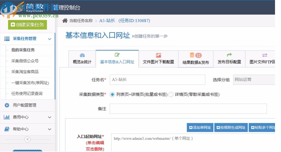Click the A5-站长 breadcrumb link
The image size is (281, 152).
coord(107,21)
